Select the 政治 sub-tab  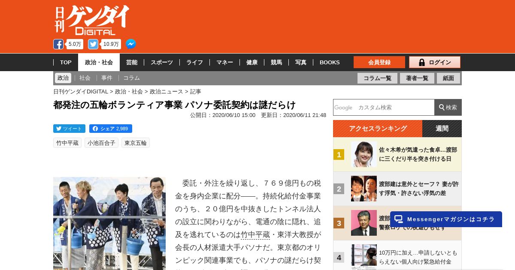point(63,78)
